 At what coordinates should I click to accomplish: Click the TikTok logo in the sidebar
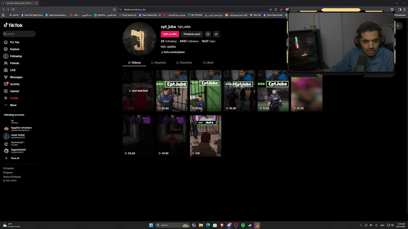[13, 25]
